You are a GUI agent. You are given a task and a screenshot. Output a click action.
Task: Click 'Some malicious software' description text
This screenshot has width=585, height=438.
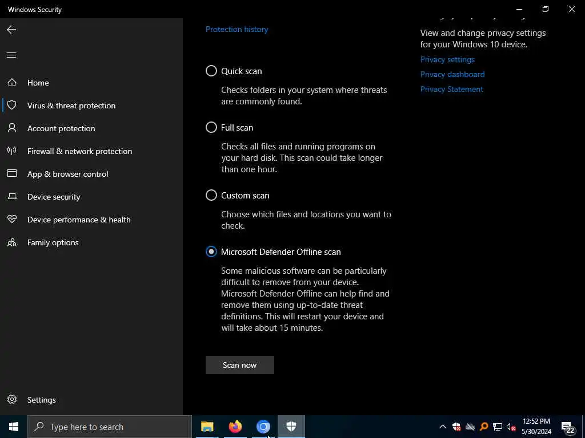[305, 299]
